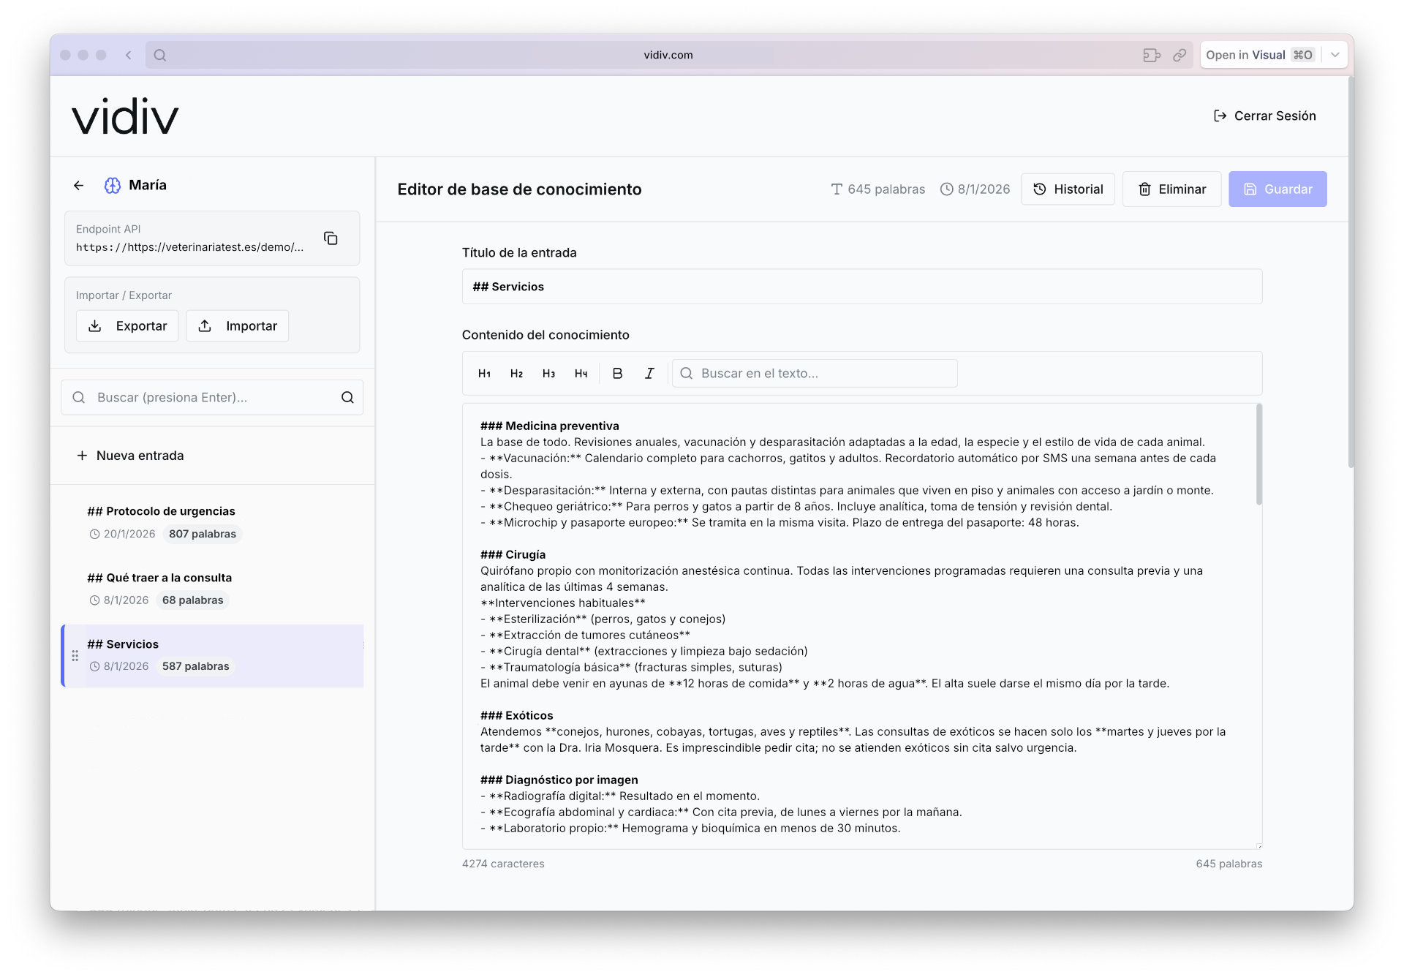Apply H2 heading format

point(516,374)
